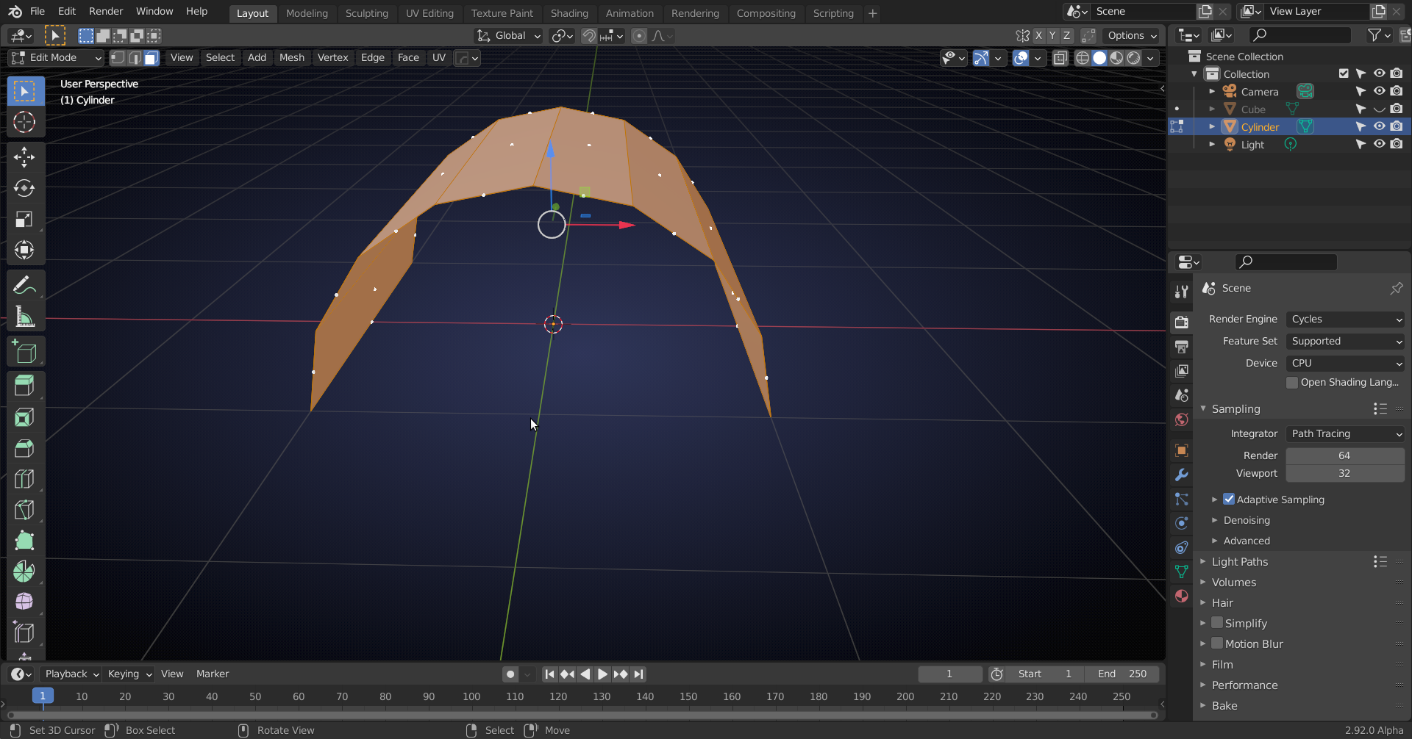Viewport: 1412px width, 739px height.
Task: Switch to the Sculpting workspace tab
Action: click(x=366, y=13)
